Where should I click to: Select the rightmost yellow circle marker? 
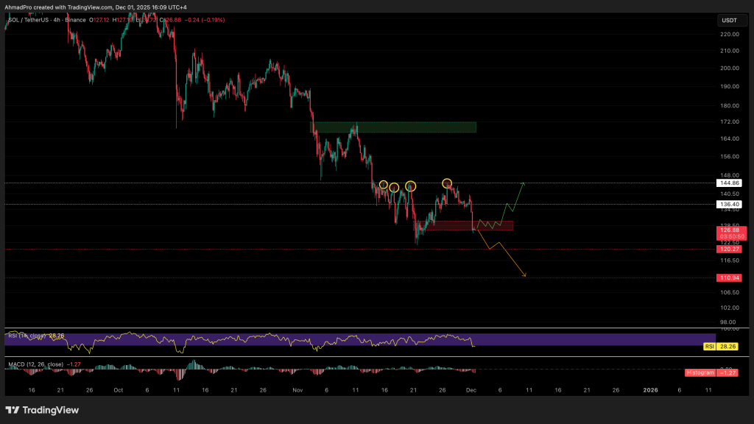446,183
